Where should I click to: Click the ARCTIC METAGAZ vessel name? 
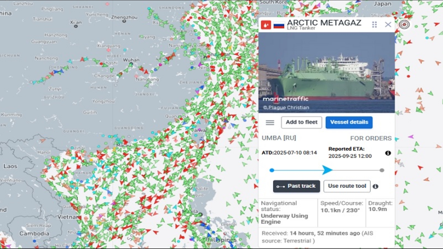click(x=324, y=22)
